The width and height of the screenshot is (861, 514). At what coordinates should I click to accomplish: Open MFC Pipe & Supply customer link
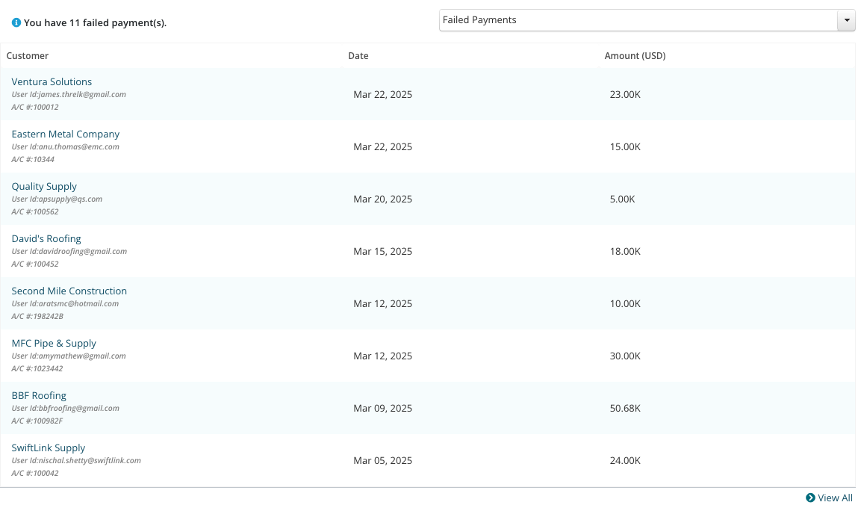[54, 343]
